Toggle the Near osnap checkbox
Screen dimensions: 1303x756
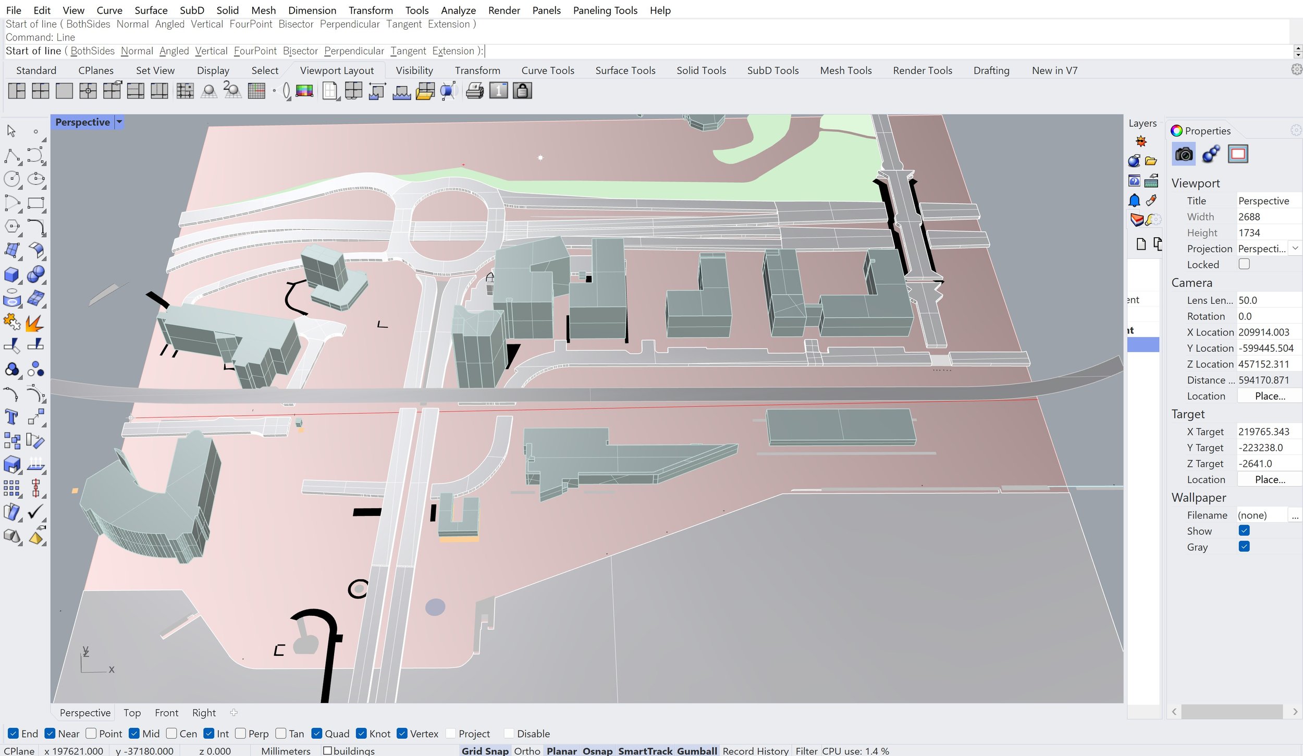click(50, 734)
